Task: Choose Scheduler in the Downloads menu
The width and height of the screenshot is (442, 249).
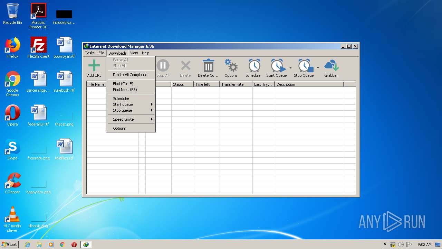Action: coord(131,99)
